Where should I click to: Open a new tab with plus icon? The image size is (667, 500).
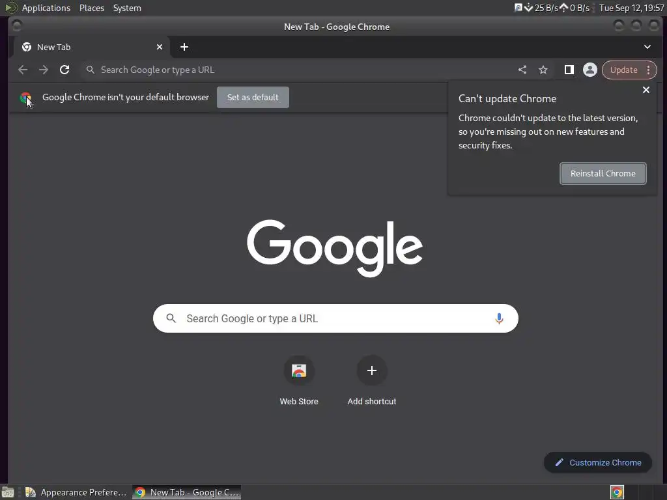[x=184, y=47]
